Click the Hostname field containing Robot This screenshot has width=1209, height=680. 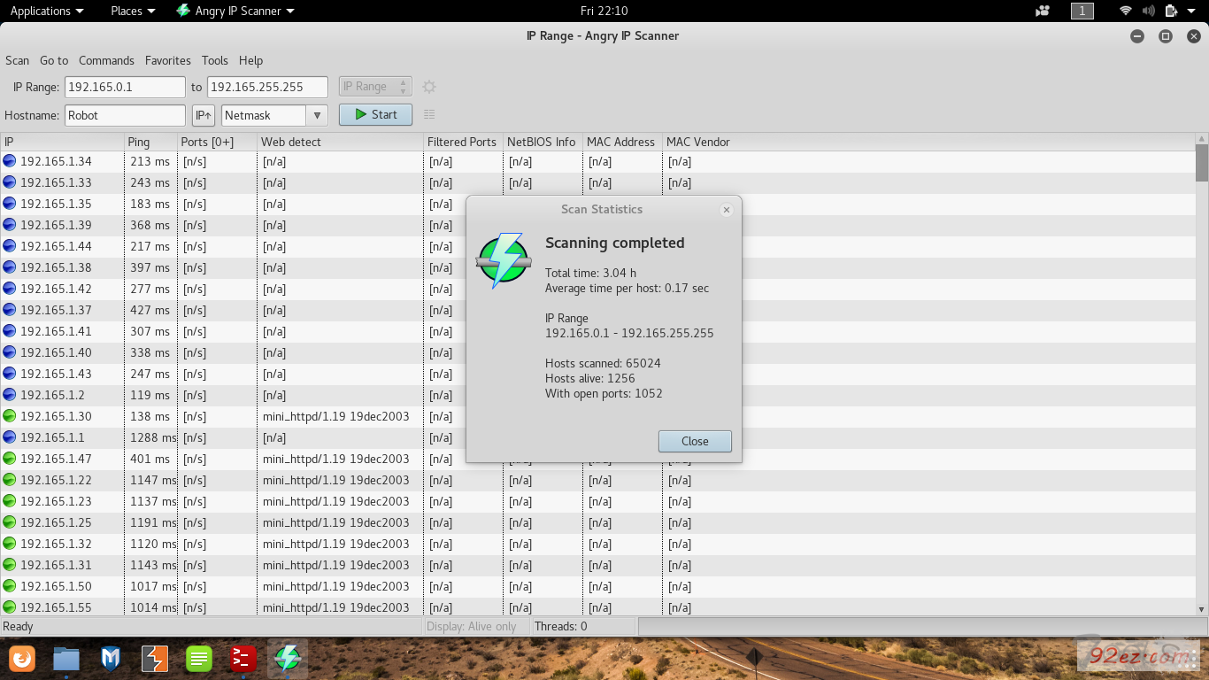(x=125, y=115)
